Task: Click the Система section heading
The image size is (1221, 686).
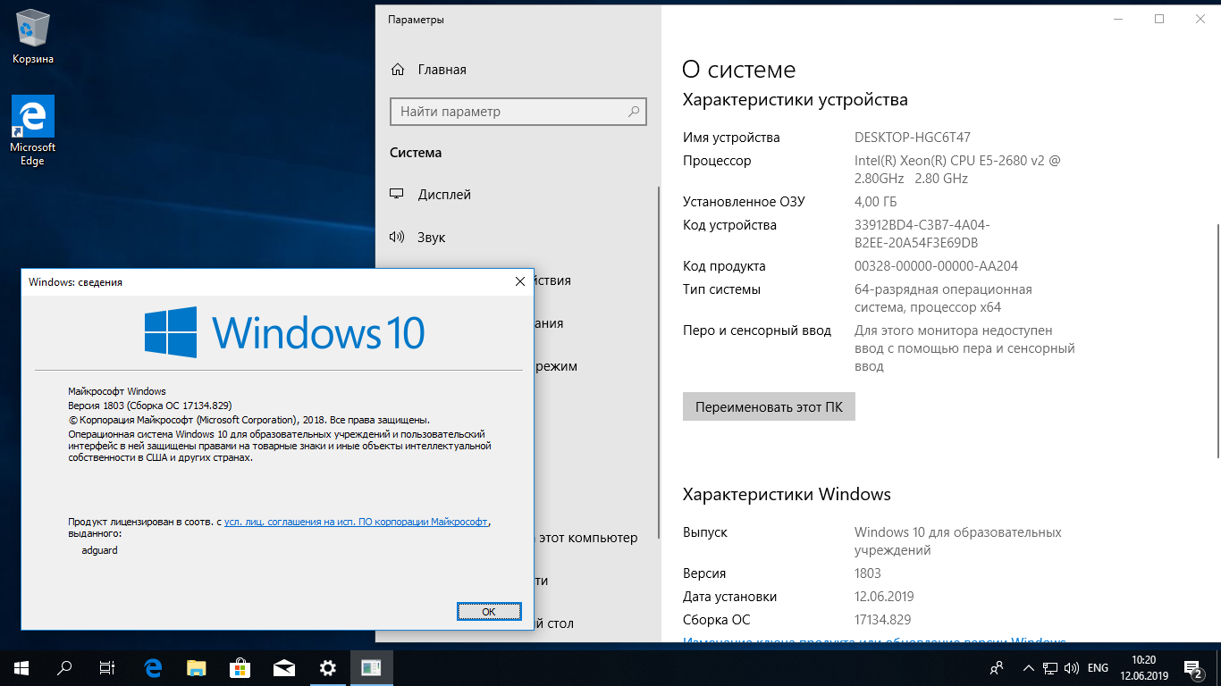Action: tap(416, 153)
